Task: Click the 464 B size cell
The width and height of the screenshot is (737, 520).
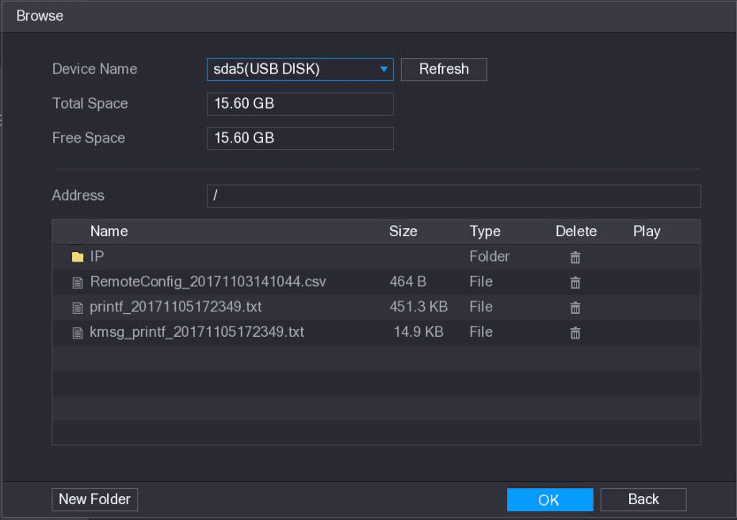Action: (x=408, y=281)
